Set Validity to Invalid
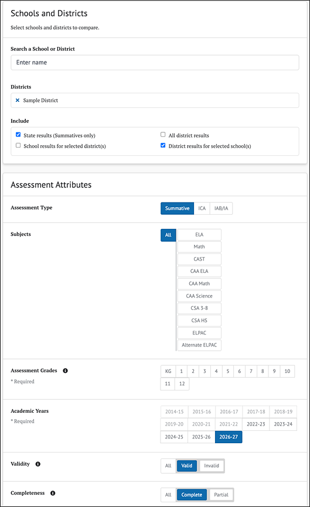310x507 pixels. click(x=212, y=466)
